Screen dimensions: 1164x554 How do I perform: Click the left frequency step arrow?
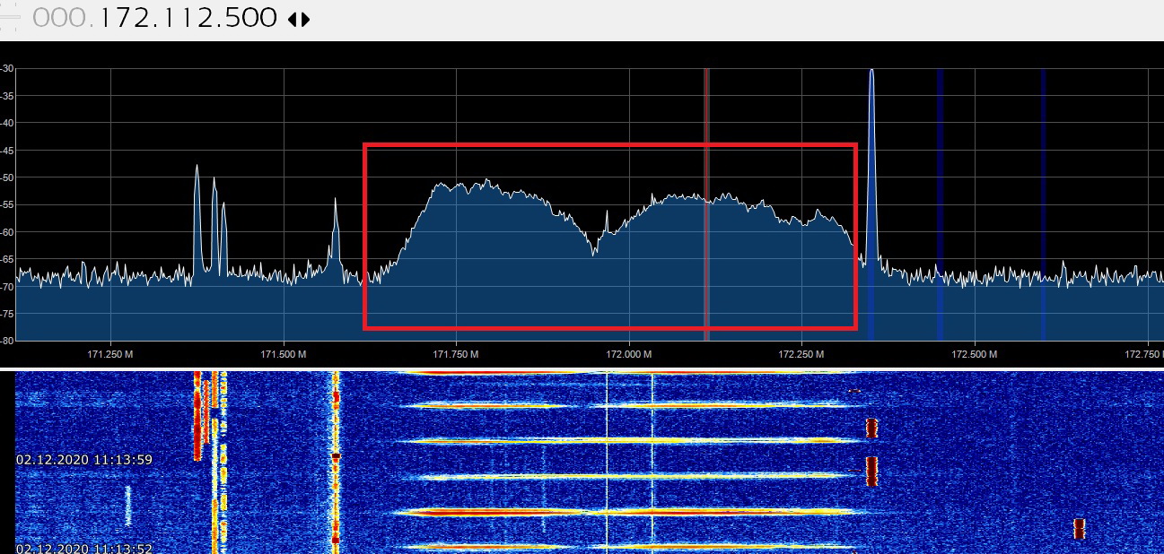292,19
